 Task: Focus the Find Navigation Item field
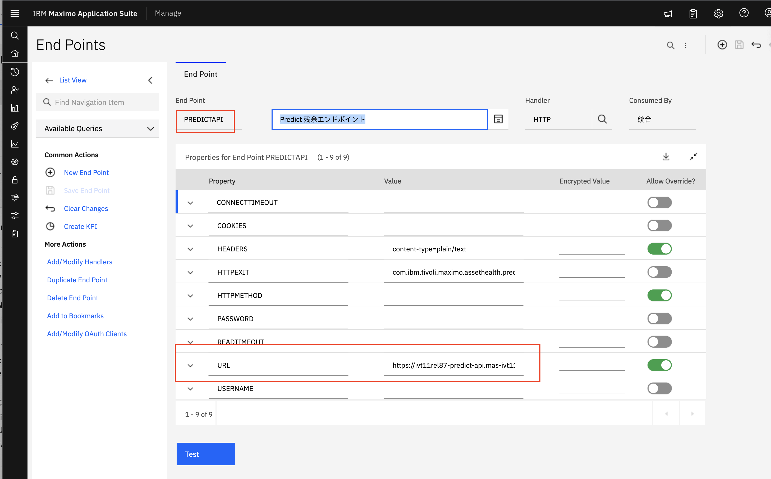click(x=97, y=102)
